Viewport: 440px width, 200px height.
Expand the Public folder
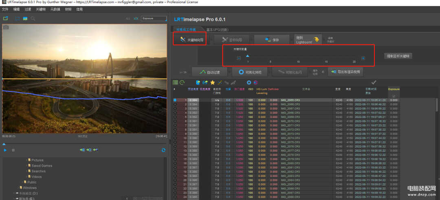[x=23, y=182]
